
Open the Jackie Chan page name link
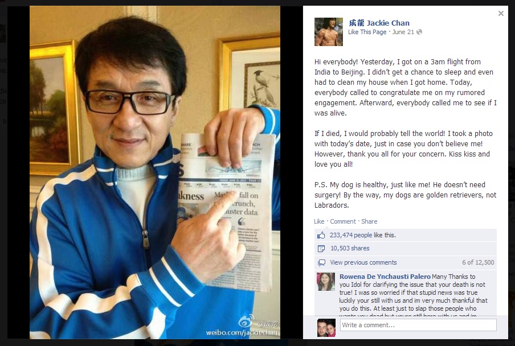[379, 23]
